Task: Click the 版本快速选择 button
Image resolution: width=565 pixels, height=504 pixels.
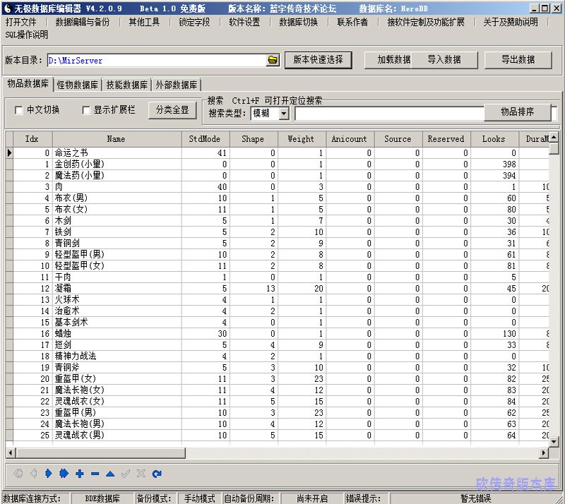Action: click(318, 60)
